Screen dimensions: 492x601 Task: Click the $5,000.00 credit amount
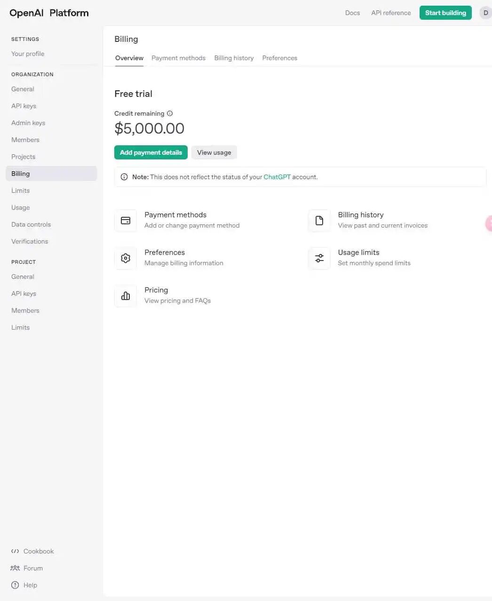coord(149,128)
